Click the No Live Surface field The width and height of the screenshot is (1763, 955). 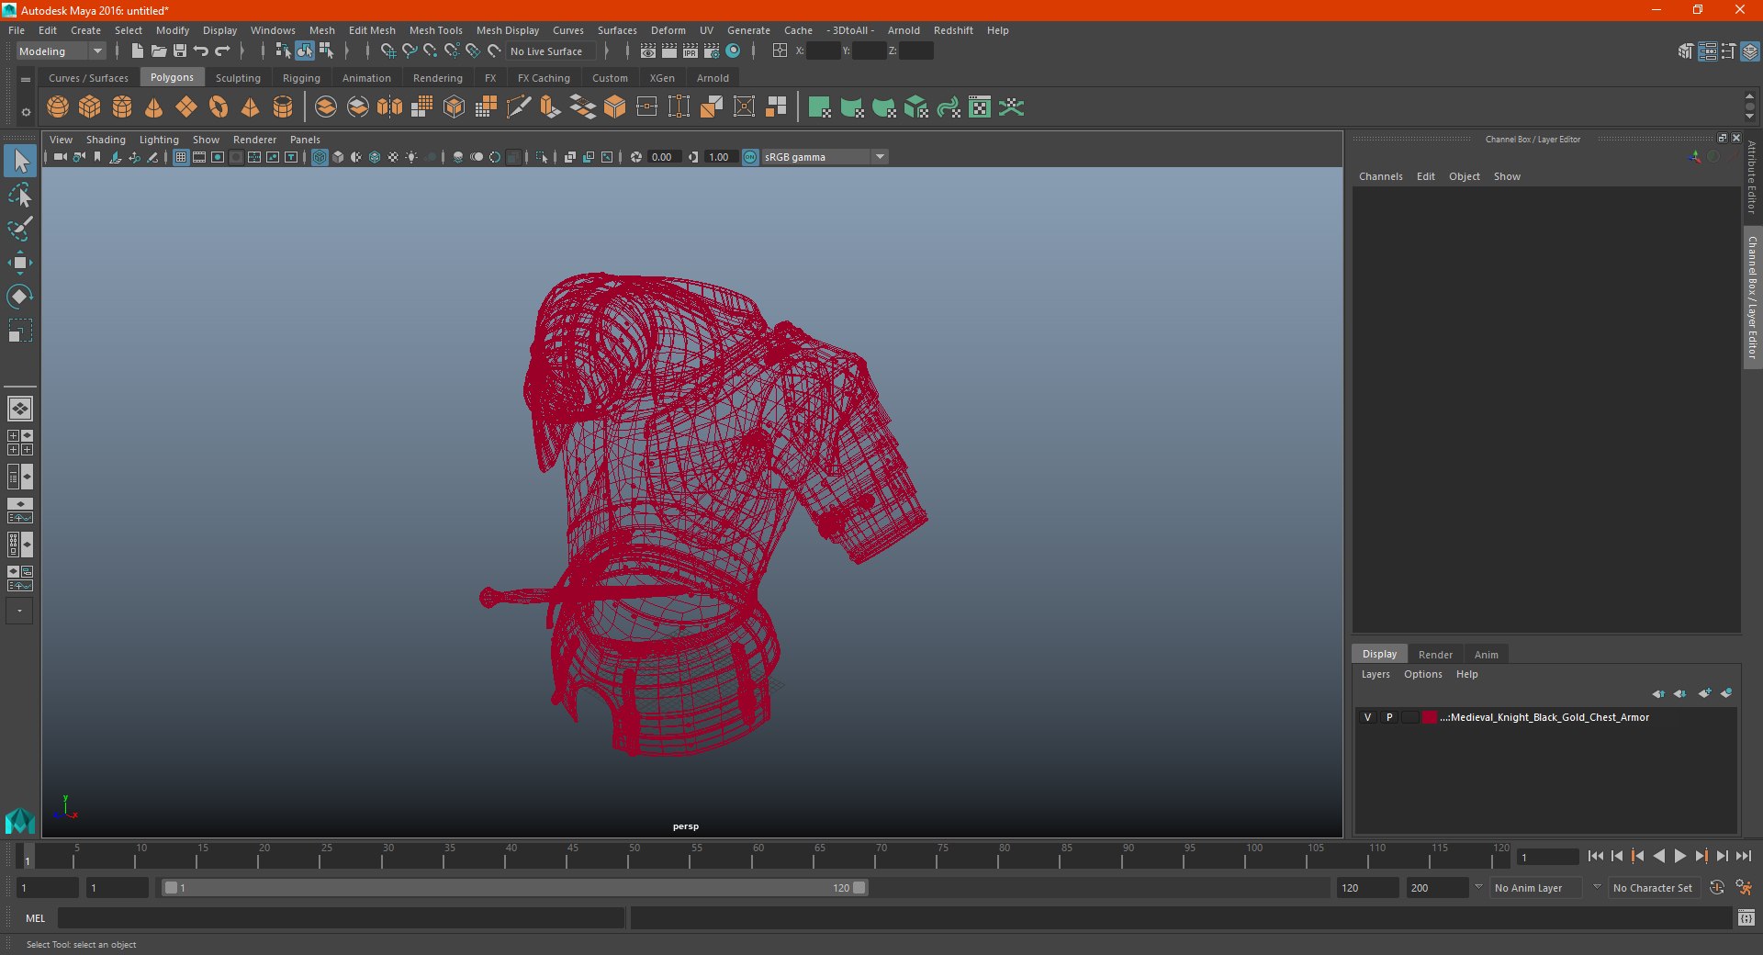(x=546, y=51)
